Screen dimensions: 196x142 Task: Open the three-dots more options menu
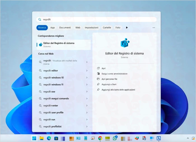[x=153, y=28]
